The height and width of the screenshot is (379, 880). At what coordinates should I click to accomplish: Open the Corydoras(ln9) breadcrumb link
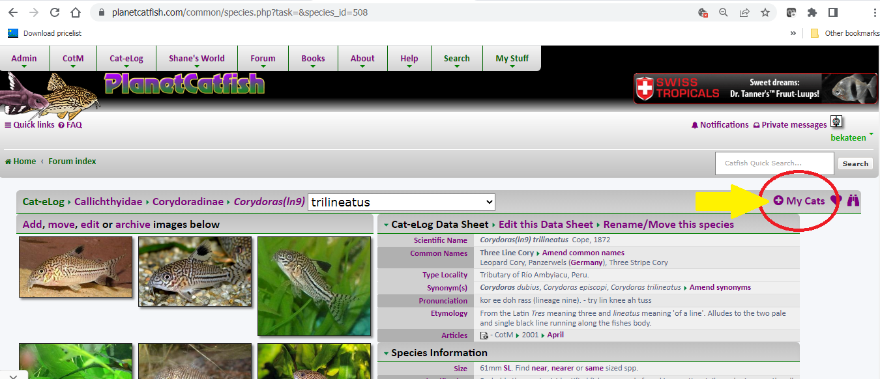[269, 202]
